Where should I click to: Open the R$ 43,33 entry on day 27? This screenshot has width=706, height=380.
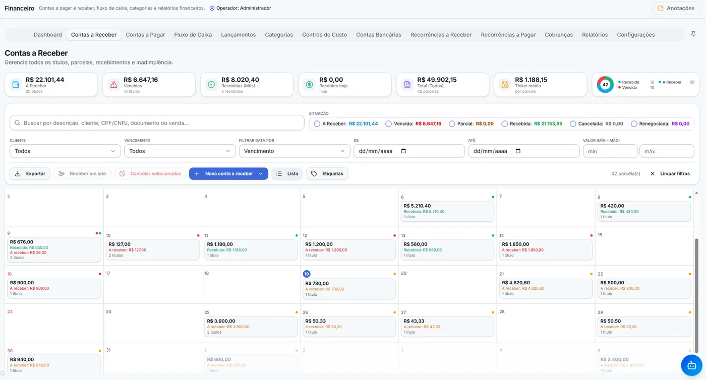tap(447, 327)
